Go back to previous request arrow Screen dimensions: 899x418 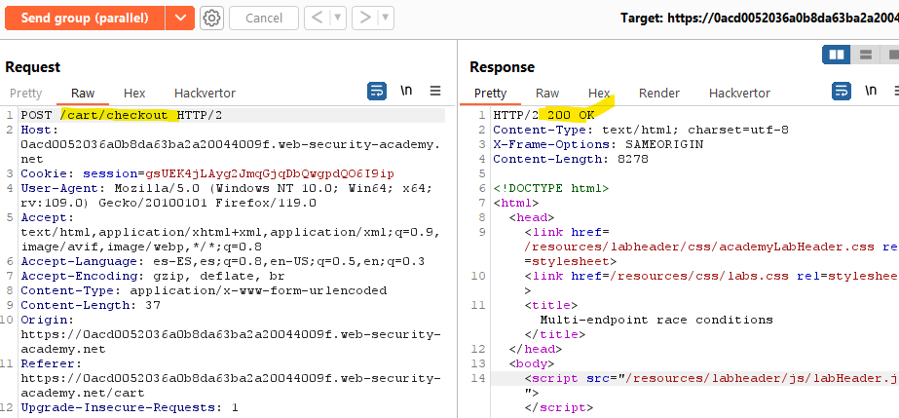click(318, 18)
